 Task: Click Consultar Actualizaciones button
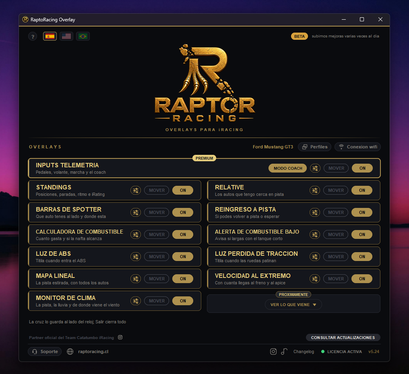click(x=343, y=337)
